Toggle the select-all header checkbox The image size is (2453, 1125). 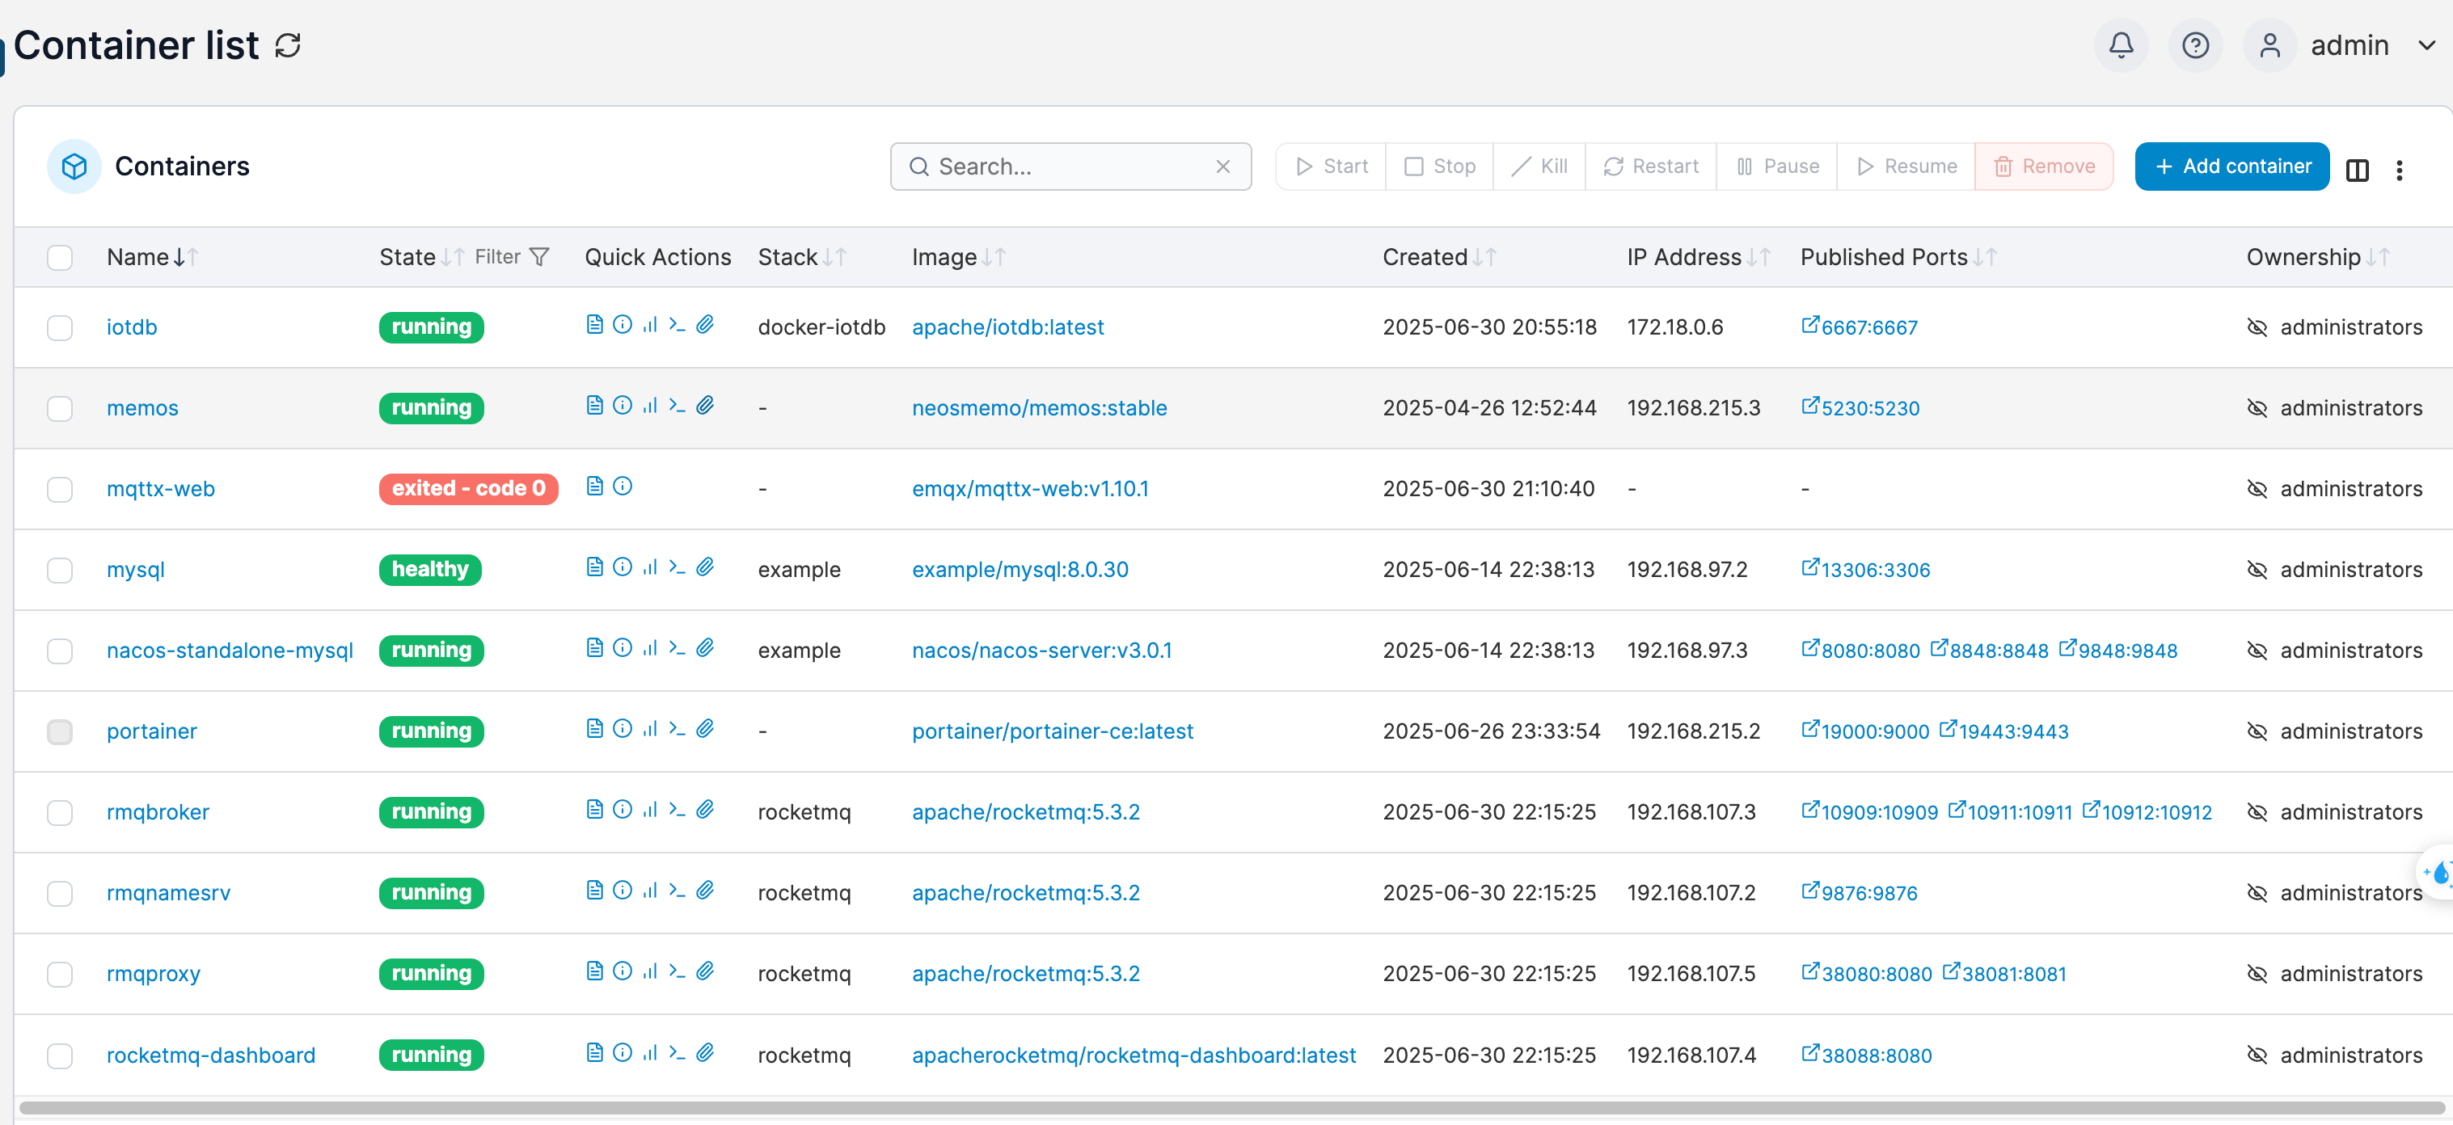pyautogui.click(x=60, y=257)
